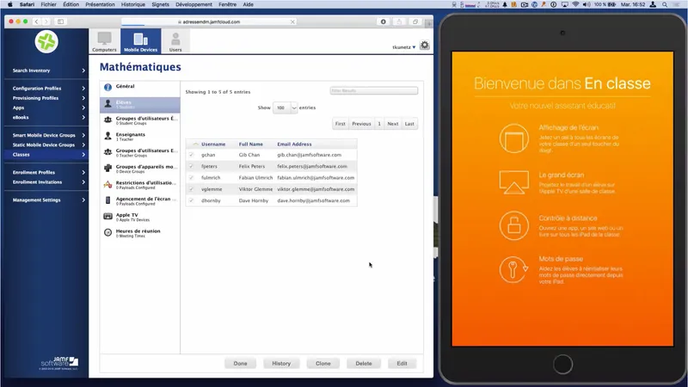Viewport: 688px width, 387px height.
Task: Toggle checkbox for fpeters row
Action: point(191,166)
